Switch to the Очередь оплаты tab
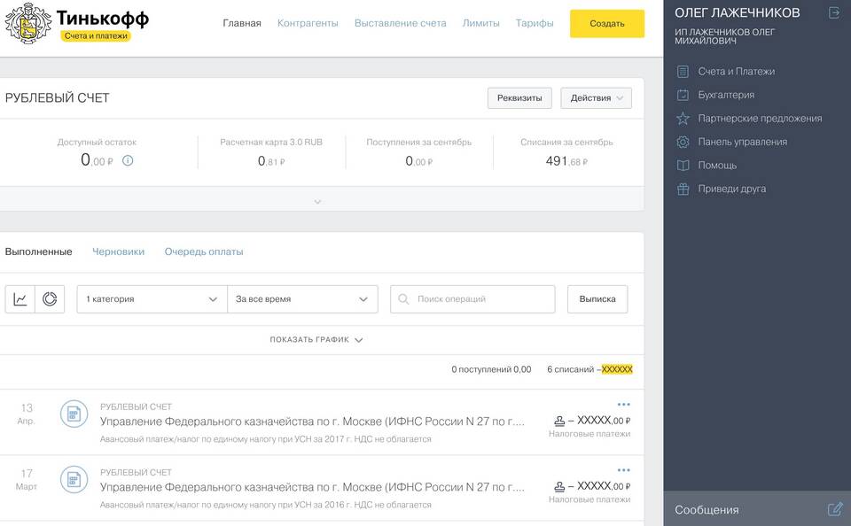The height and width of the screenshot is (526, 851). 204,251
